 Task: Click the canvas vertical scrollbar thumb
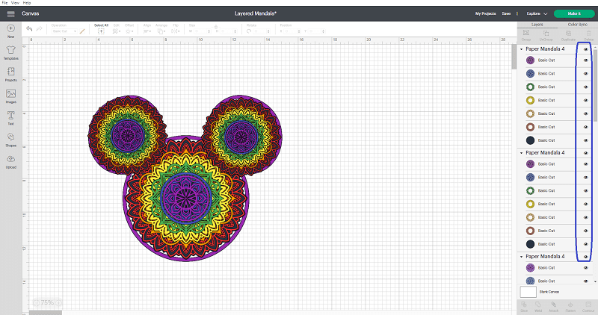(514, 57)
